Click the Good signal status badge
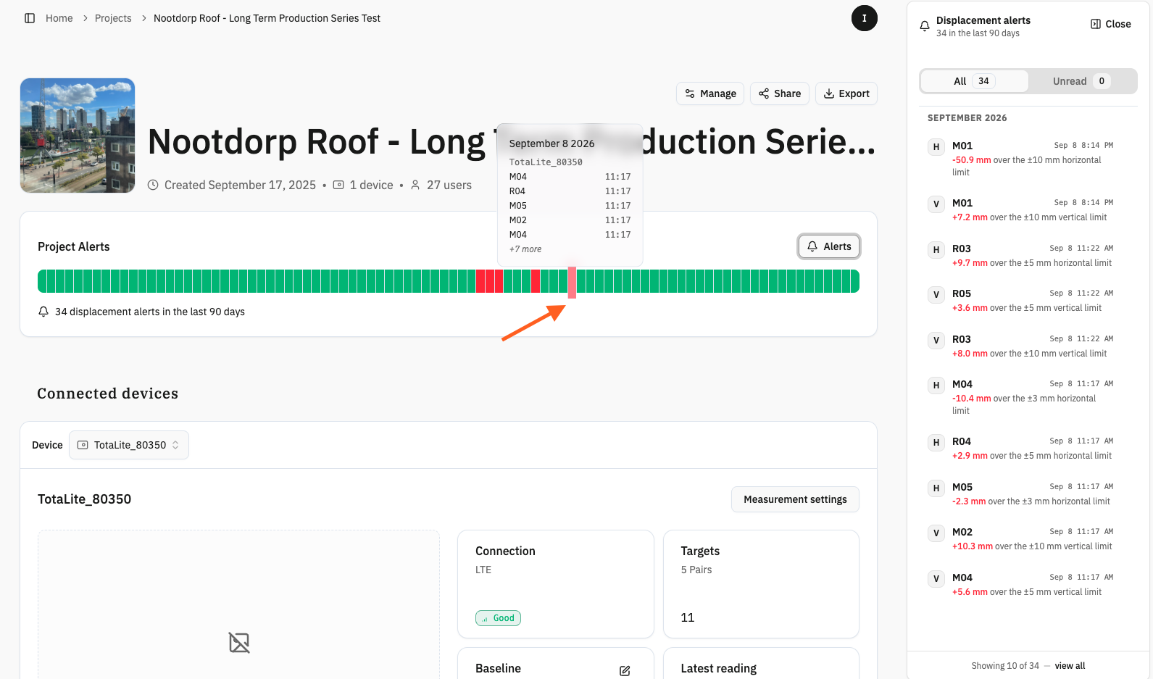 tap(499, 618)
